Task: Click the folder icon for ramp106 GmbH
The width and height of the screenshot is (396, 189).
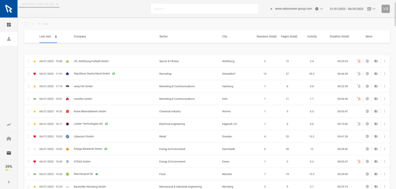Action: coord(376,86)
